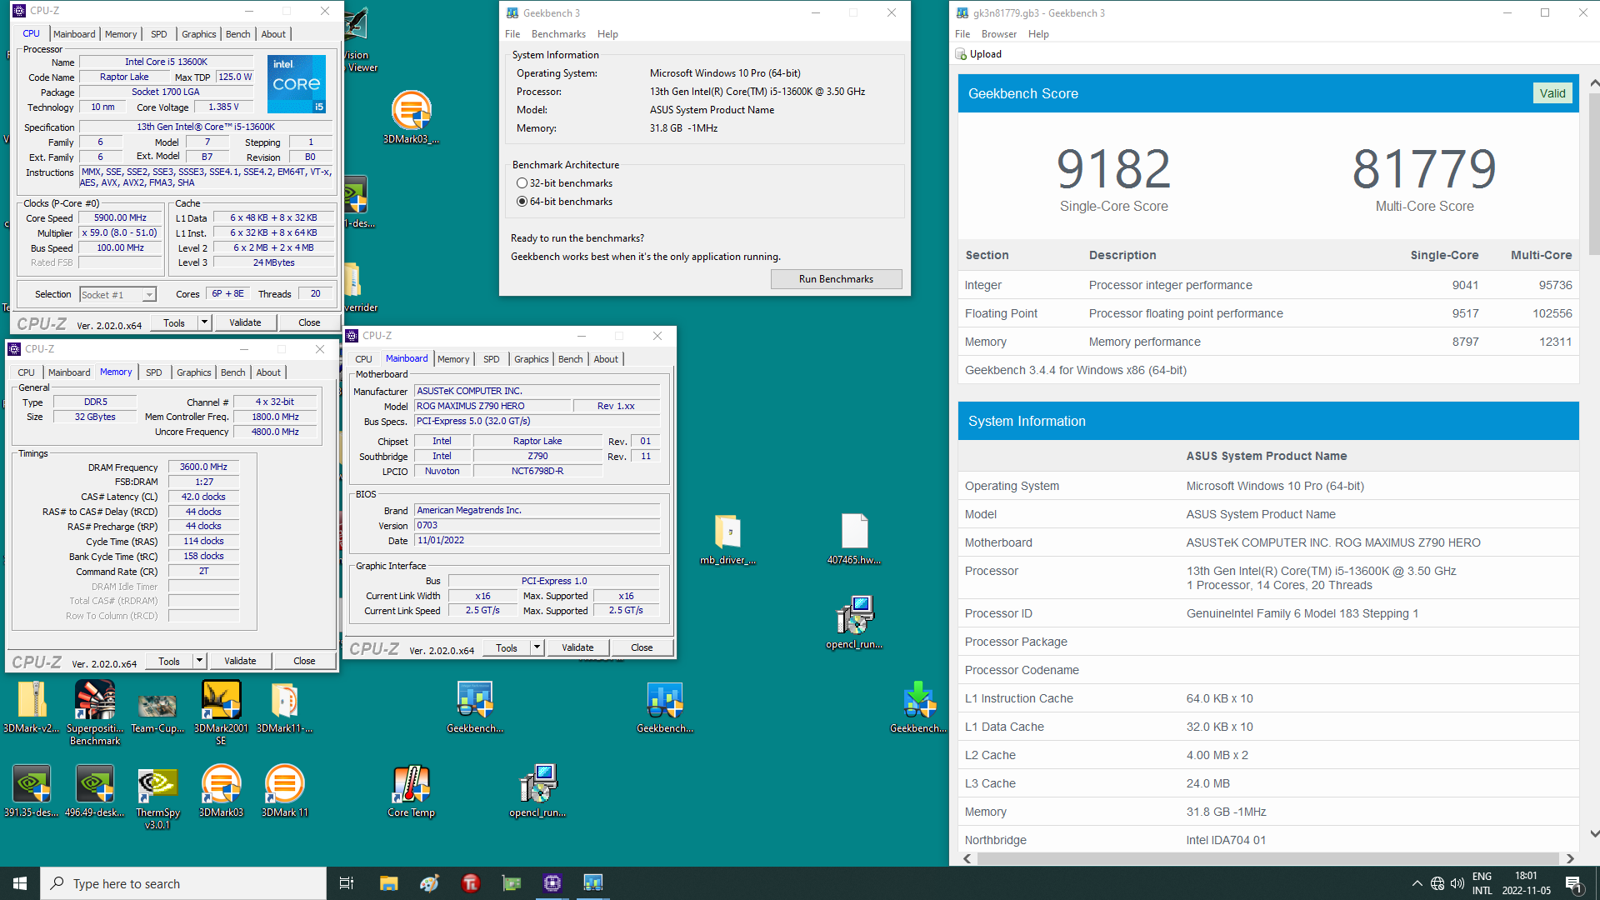1600x900 pixels.
Task: Click the vertical scrollbar down arrow in Geekbench results
Action: coord(1593,833)
